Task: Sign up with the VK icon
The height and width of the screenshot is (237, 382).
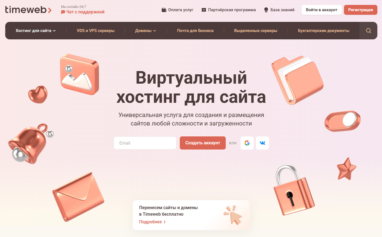Action: click(x=262, y=143)
